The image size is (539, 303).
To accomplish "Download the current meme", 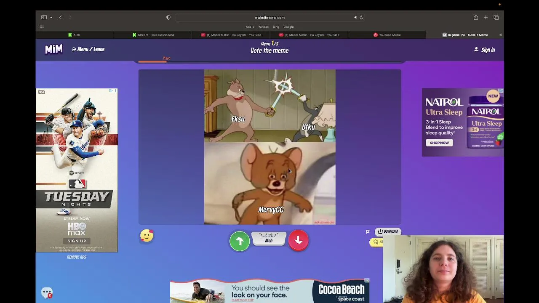I will click(388, 231).
